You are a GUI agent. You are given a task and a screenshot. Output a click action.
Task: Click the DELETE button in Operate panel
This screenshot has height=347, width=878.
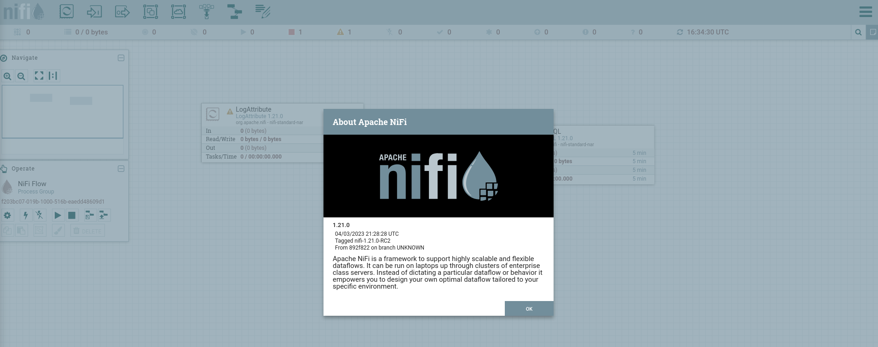[x=87, y=230]
